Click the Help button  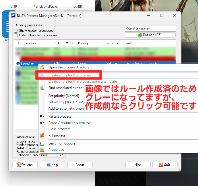click(x=53, y=165)
